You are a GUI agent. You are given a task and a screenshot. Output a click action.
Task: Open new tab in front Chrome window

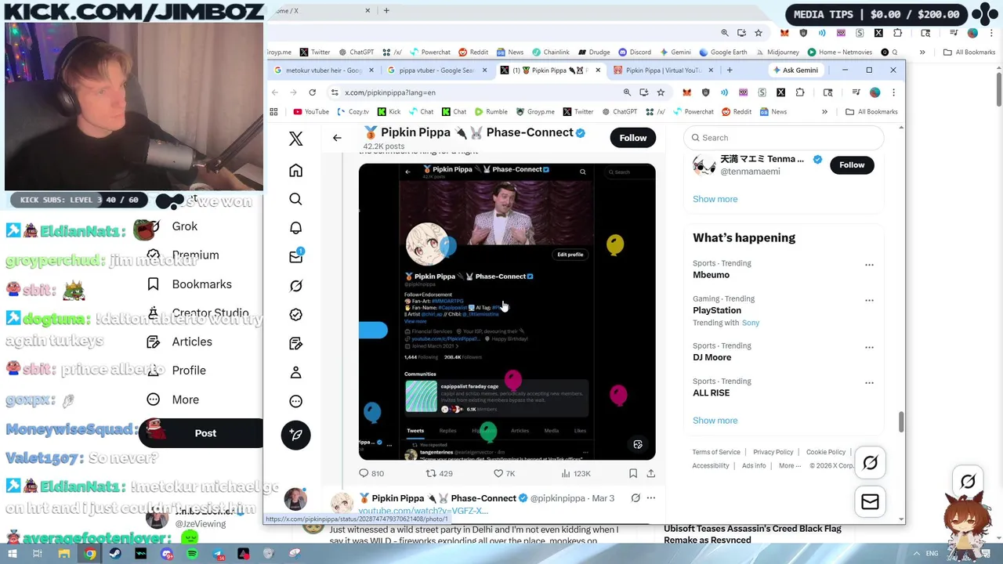click(730, 70)
